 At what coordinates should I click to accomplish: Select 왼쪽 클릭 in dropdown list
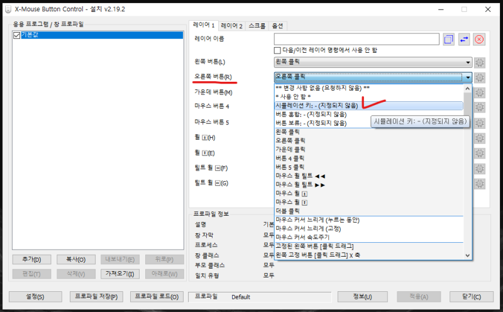point(369,132)
